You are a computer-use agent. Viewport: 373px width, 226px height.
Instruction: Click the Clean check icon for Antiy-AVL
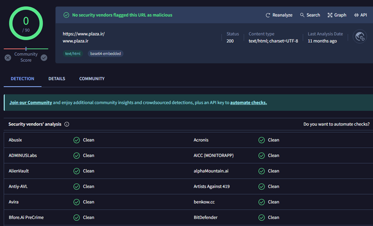(77, 187)
